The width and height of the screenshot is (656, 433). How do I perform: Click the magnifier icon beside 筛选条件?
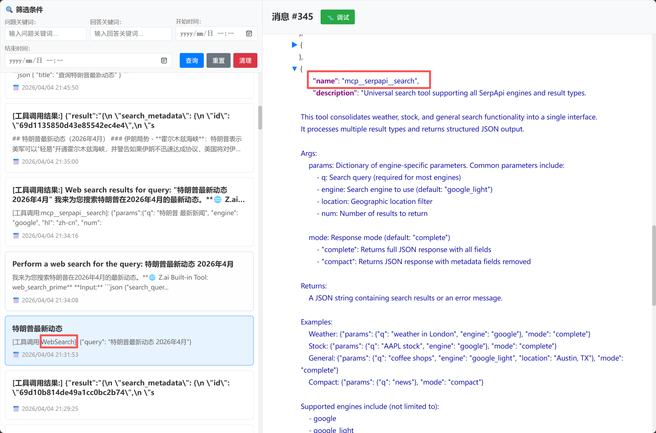9,10
